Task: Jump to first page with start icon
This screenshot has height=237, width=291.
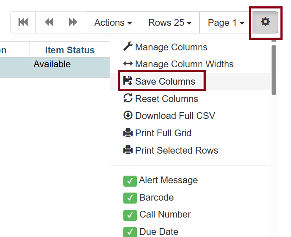Action: click(23, 22)
